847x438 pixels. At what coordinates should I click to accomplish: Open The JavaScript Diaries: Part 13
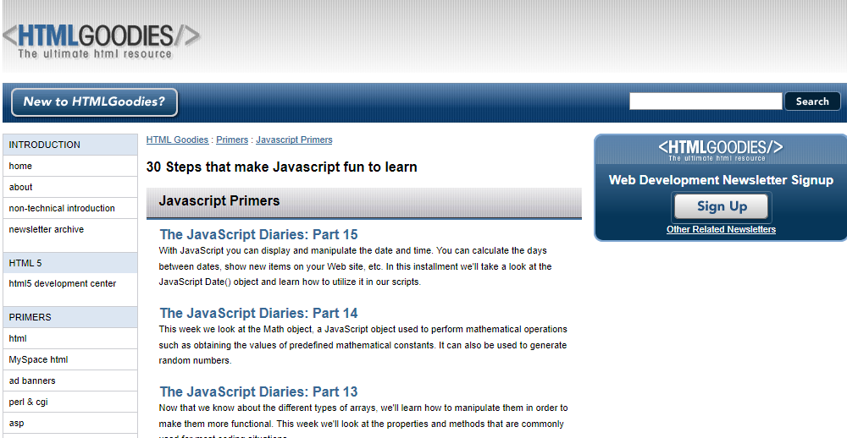pyautogui.click(x=258, y=392)
